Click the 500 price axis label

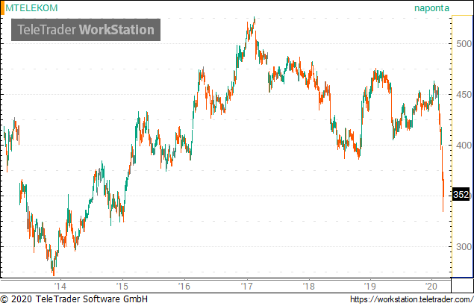464,44
